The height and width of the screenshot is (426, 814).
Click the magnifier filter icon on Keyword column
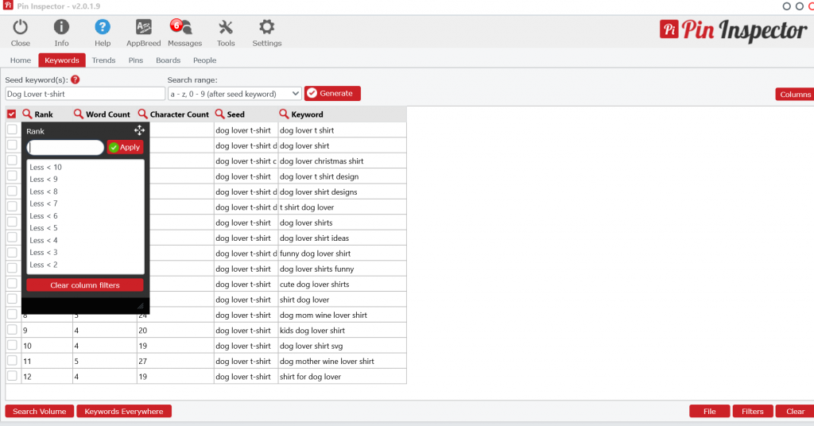(x=284, y=114)
